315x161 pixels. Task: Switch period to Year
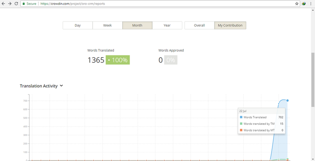point(167,25)
